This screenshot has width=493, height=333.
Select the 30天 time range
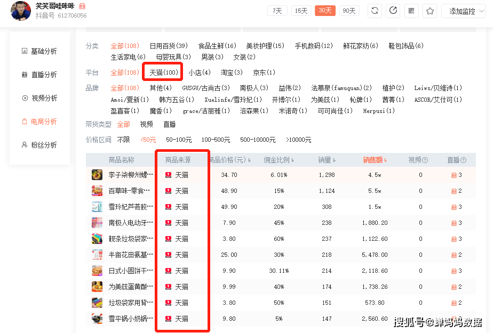click(x=325, y=11)
